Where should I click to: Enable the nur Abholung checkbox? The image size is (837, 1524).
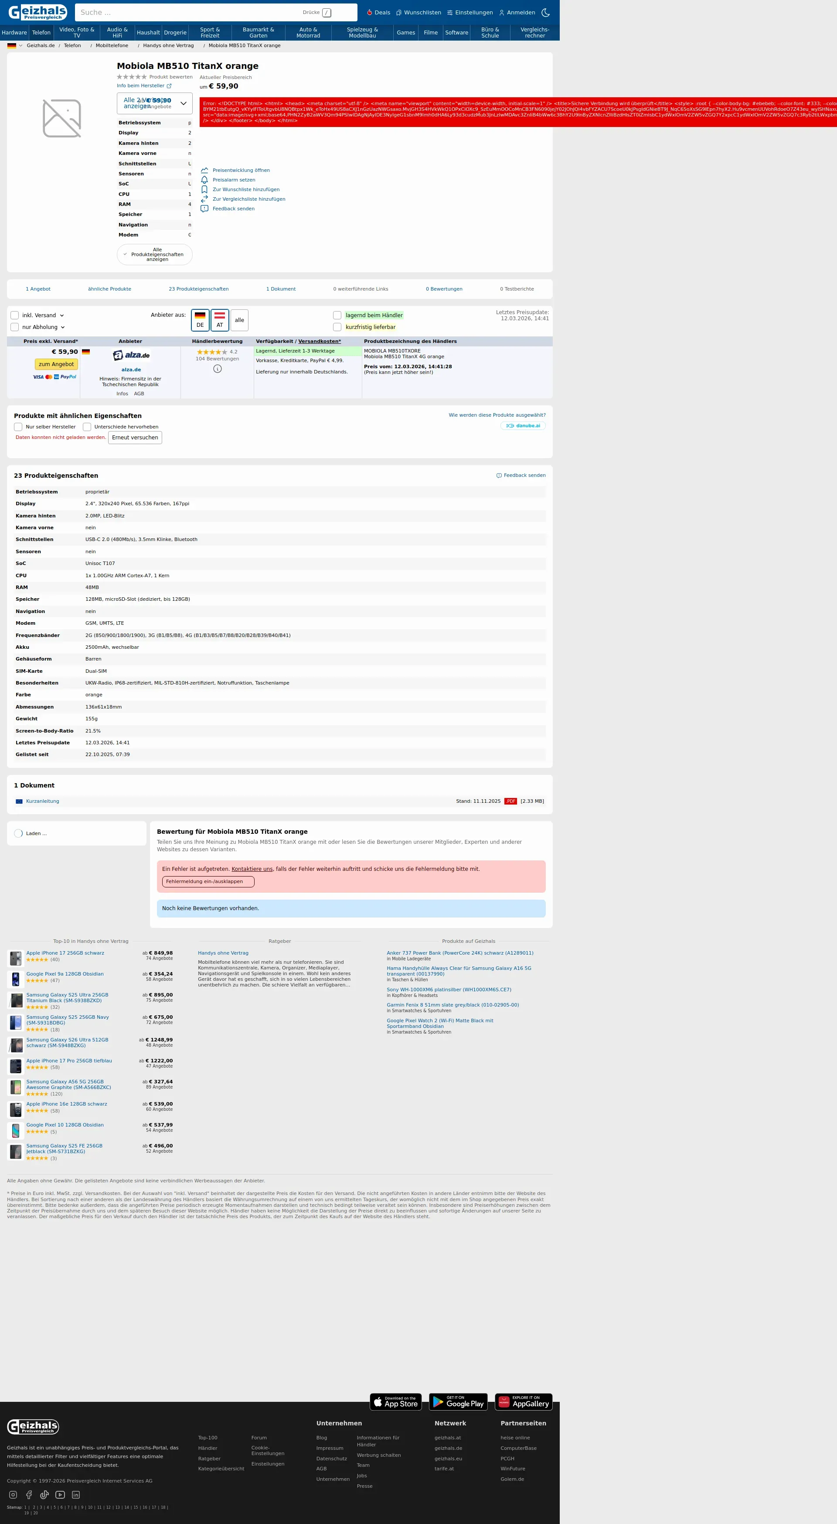15,327
